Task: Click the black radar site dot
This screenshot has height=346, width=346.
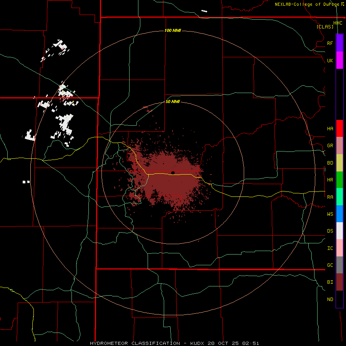Action: [173, 173]
